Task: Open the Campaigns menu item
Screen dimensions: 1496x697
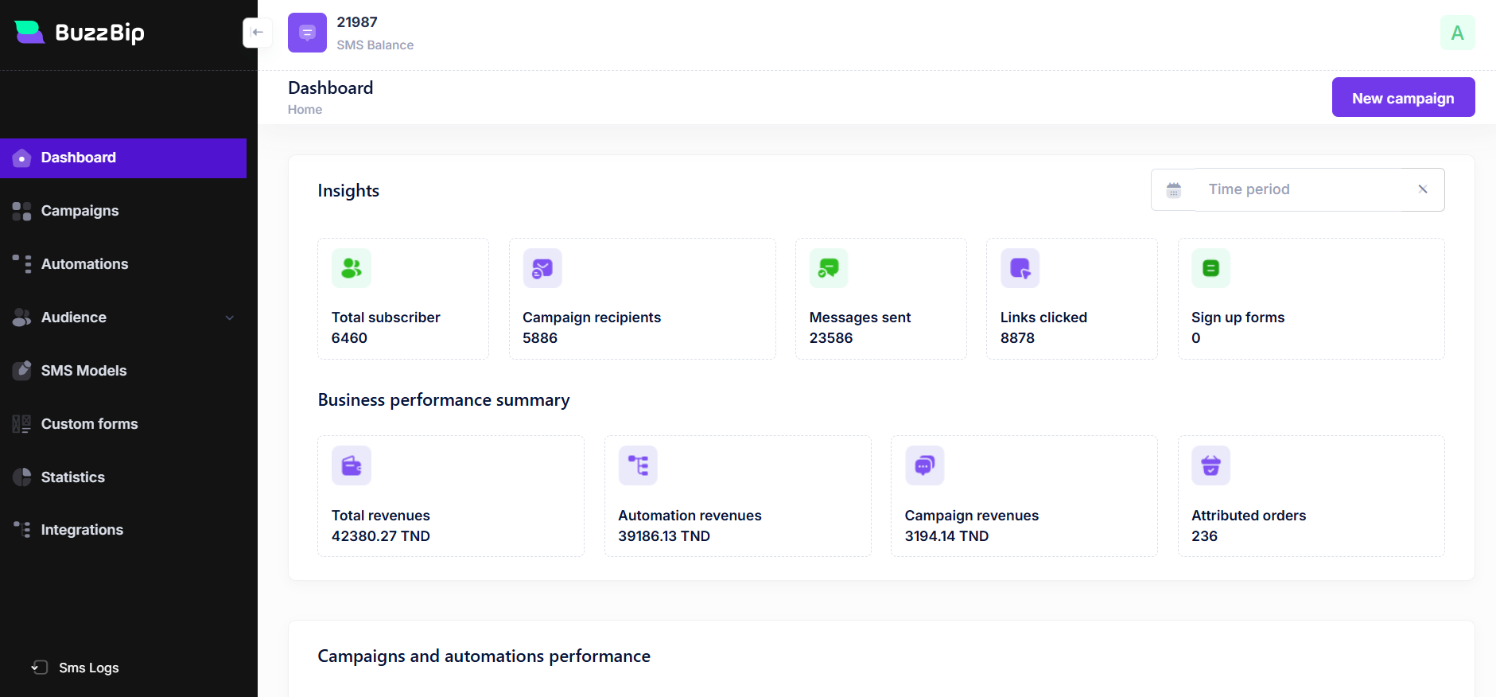Action: [x=80, y=211]
